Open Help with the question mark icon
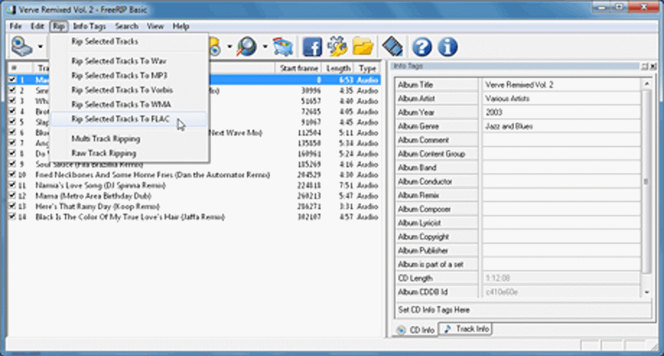 tap(422, 47)
